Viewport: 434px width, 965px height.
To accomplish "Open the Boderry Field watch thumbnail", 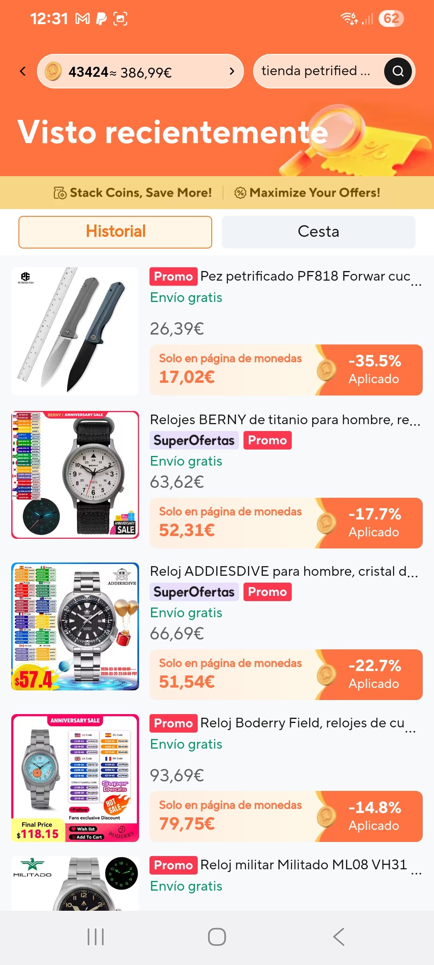I will click(75, 778).
